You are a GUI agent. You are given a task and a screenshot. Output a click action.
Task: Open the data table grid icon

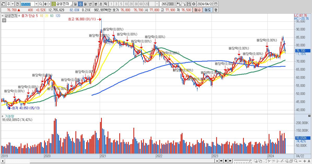(x=4, y=20)
